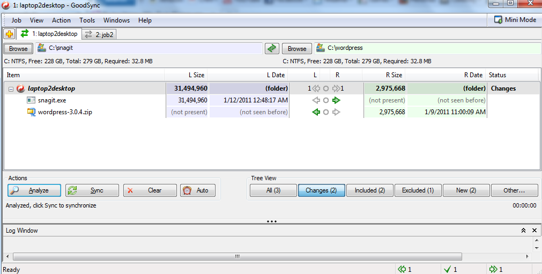Screen dimensions: 542x274
Task: Click the L Date column header
Action: [248, 75]
